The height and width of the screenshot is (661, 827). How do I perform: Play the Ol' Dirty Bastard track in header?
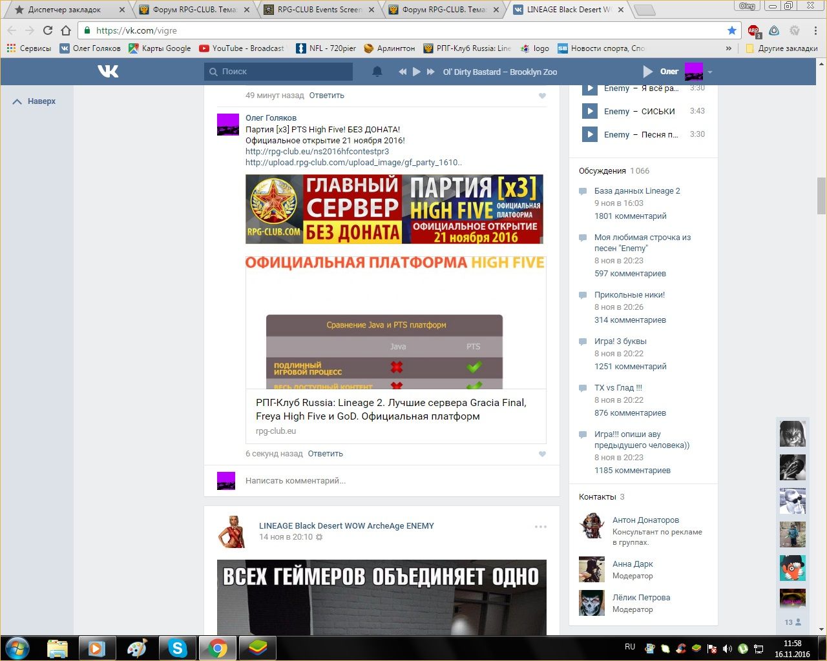(x=417, y=72)
